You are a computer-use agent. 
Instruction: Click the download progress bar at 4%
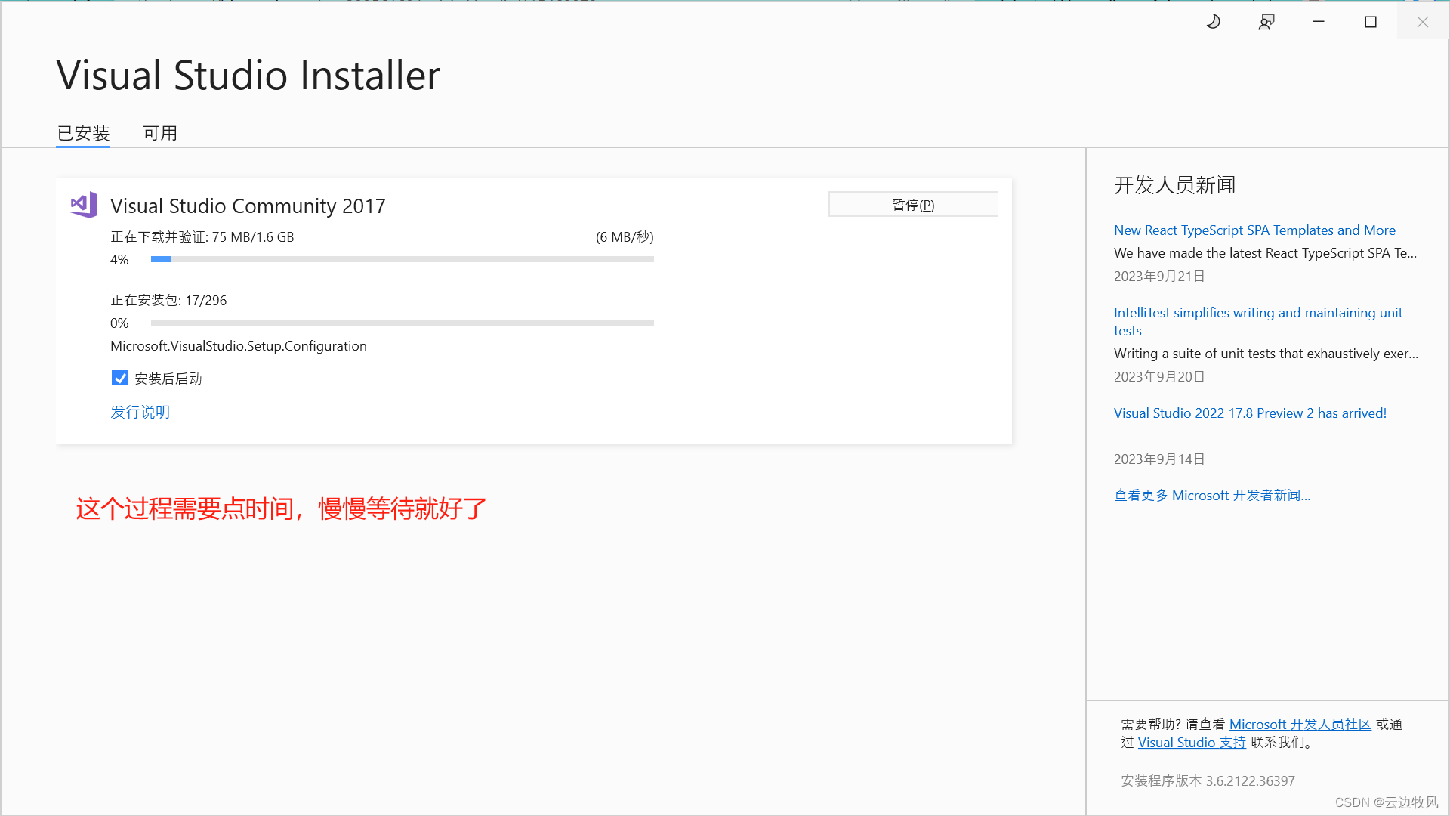[x=402, y=259]
